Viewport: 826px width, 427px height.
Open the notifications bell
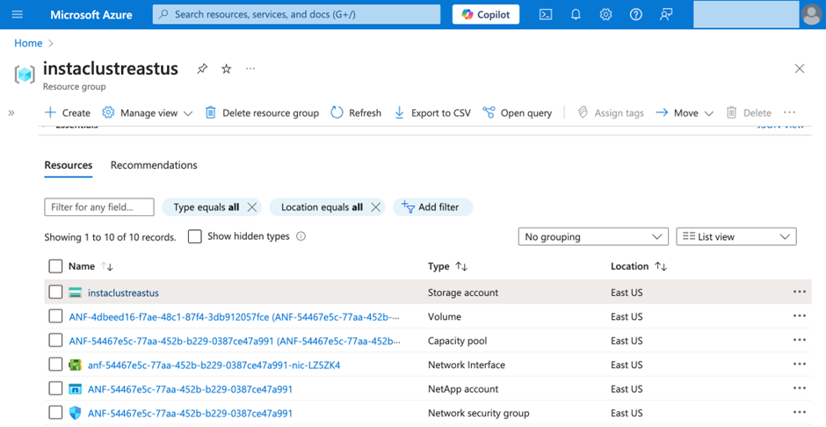[x=576, y=14]
